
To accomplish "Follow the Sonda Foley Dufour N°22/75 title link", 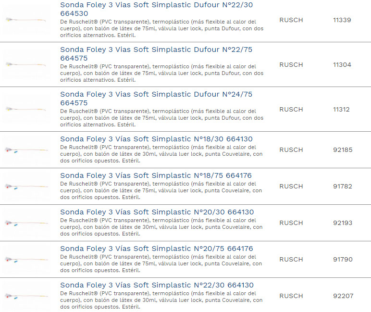I will coord(156,50).
